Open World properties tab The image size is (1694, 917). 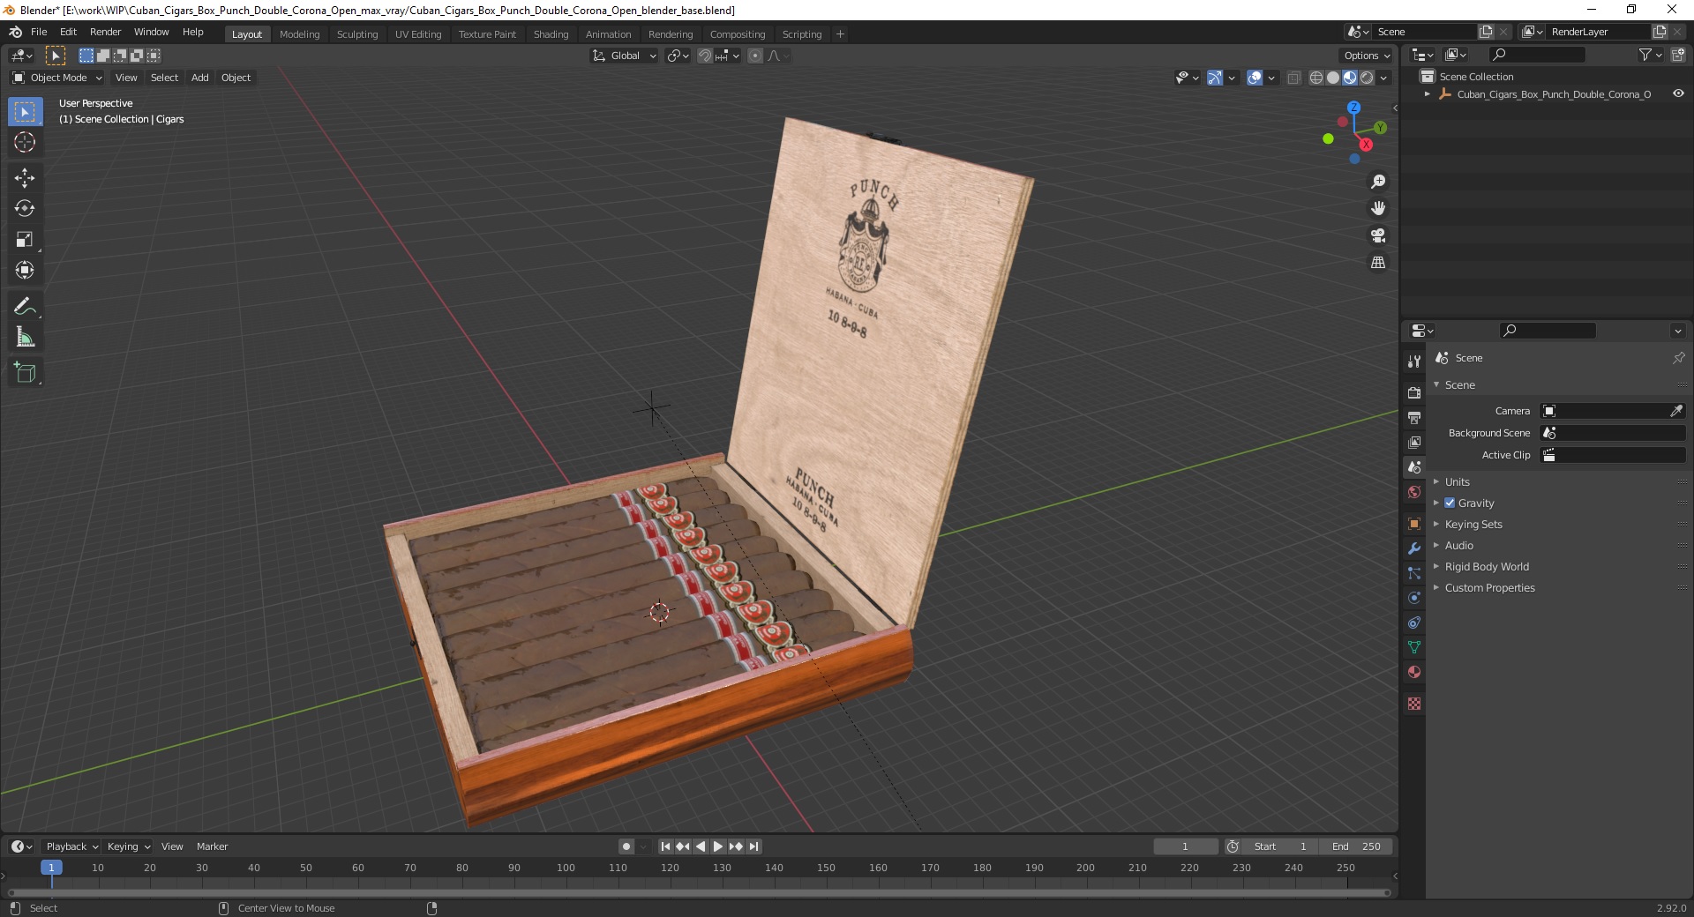[x=1414, y=492]
